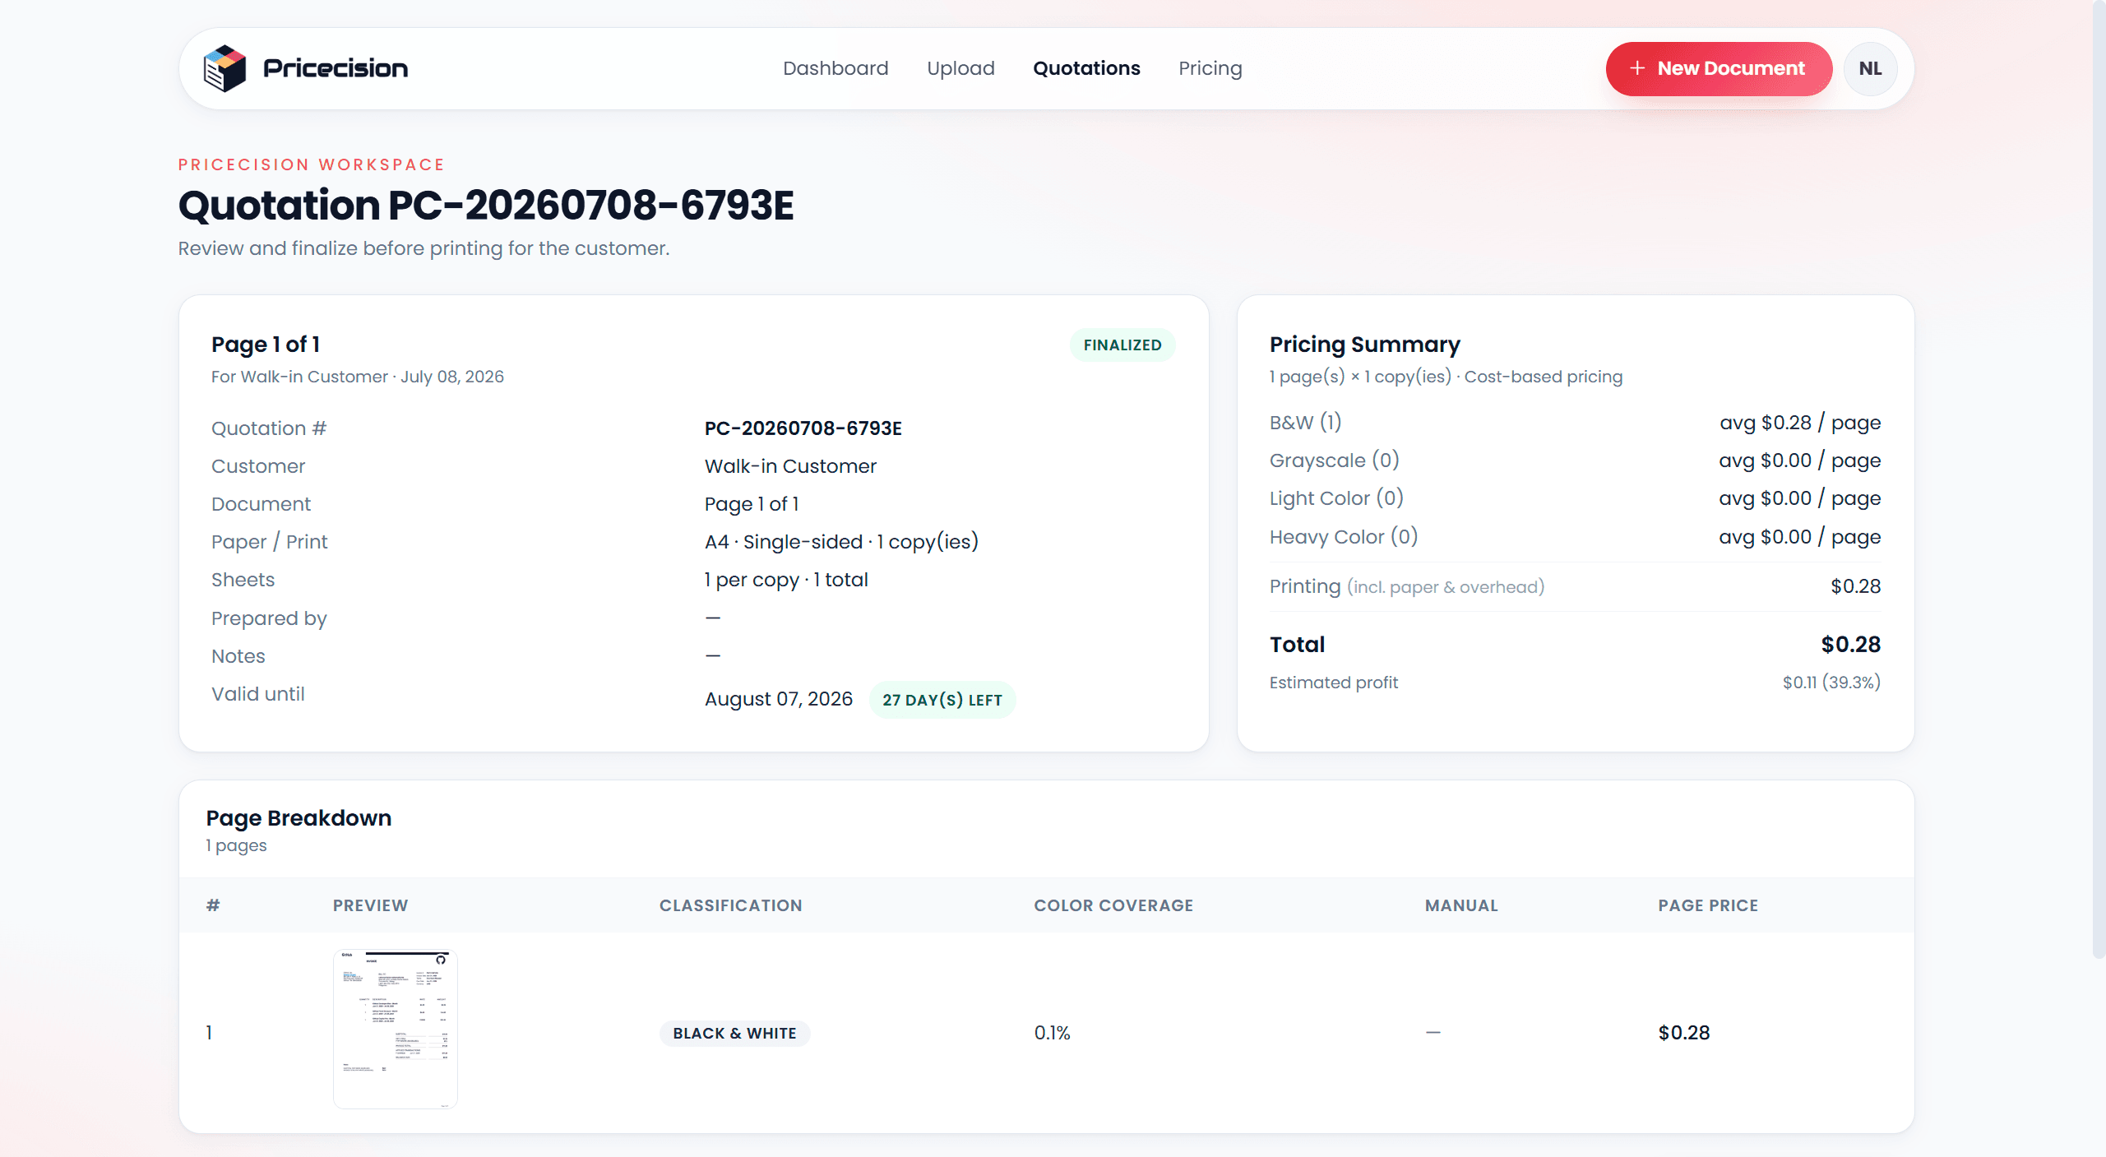Click the PREVIEW column header

coord(370,905)
